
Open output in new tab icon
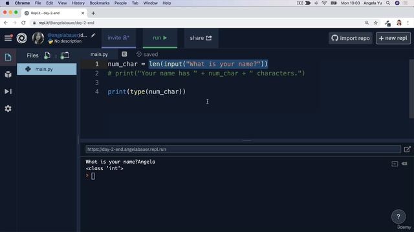(407, 150)
